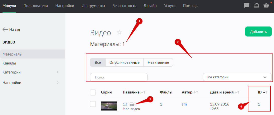Sort by Название column arrows
The height and width of the screenshot is (115, 274).
(143, 92)
